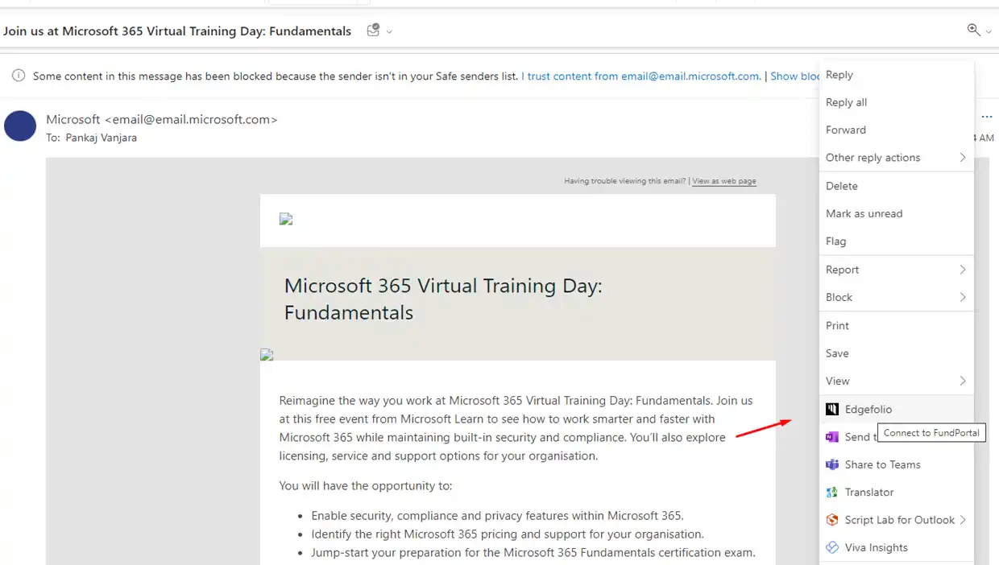Screen dimensions: 999x565
Task: Open the more actions ellipsis button
Action: (987, 118)
